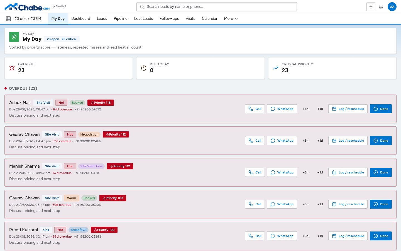The image size is (401, 251).
Task: Click the Priority 118 badge
Action: (x=101, y=103)
